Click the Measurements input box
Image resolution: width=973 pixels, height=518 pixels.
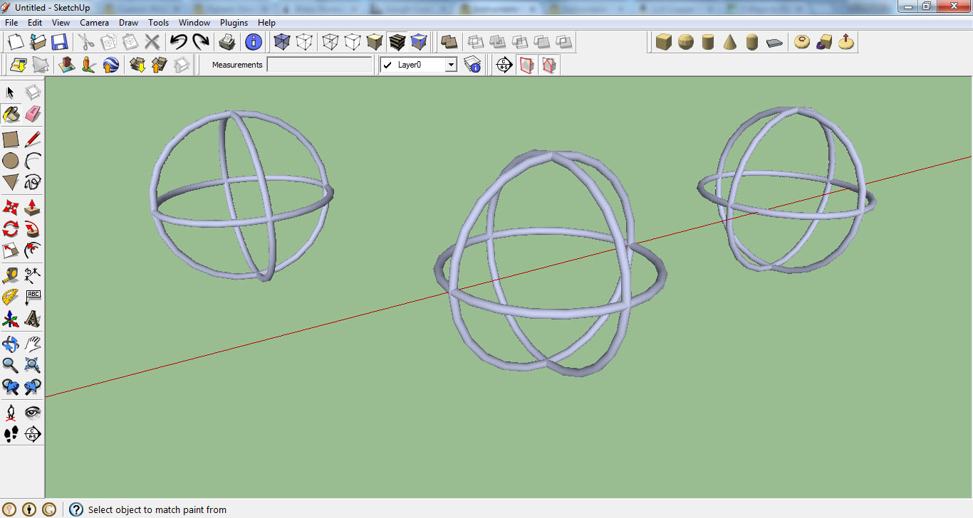click(320, 65)
